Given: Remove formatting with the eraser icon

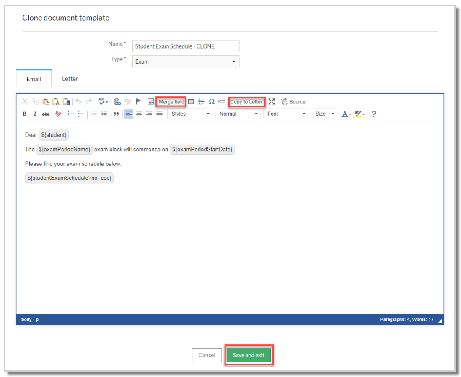Looking at the screenshot, I should [x=58, y=114].
